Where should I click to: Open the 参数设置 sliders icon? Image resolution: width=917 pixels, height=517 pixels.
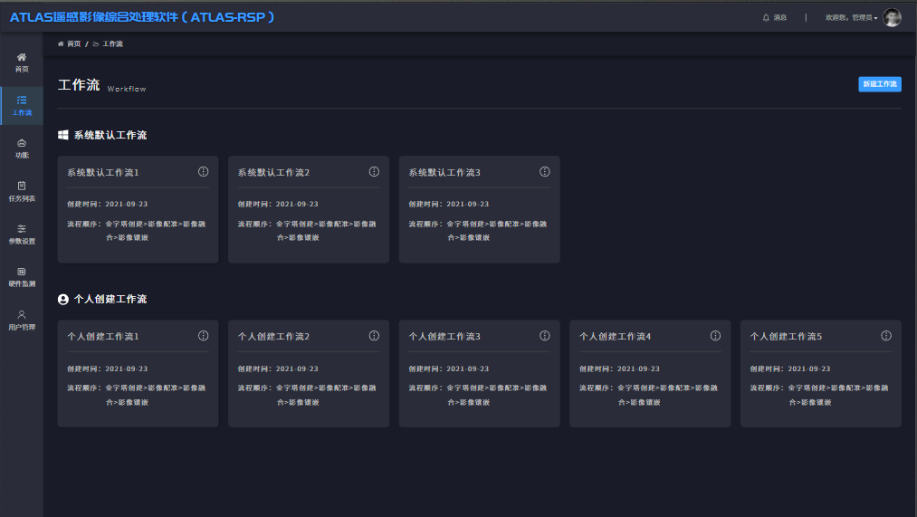(x=22, y=228)
